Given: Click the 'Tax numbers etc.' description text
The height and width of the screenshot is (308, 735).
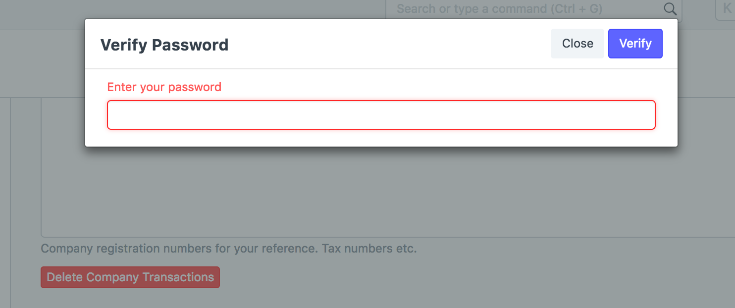Looking at the screenshot, I should tap(369, 248).
